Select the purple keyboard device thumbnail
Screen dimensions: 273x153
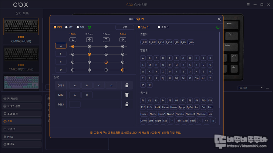21,82
